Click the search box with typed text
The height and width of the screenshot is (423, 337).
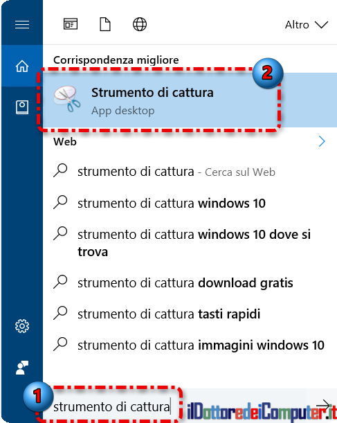coord(112,406)
